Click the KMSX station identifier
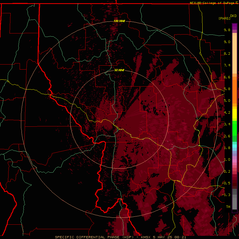 click(146, 237)
